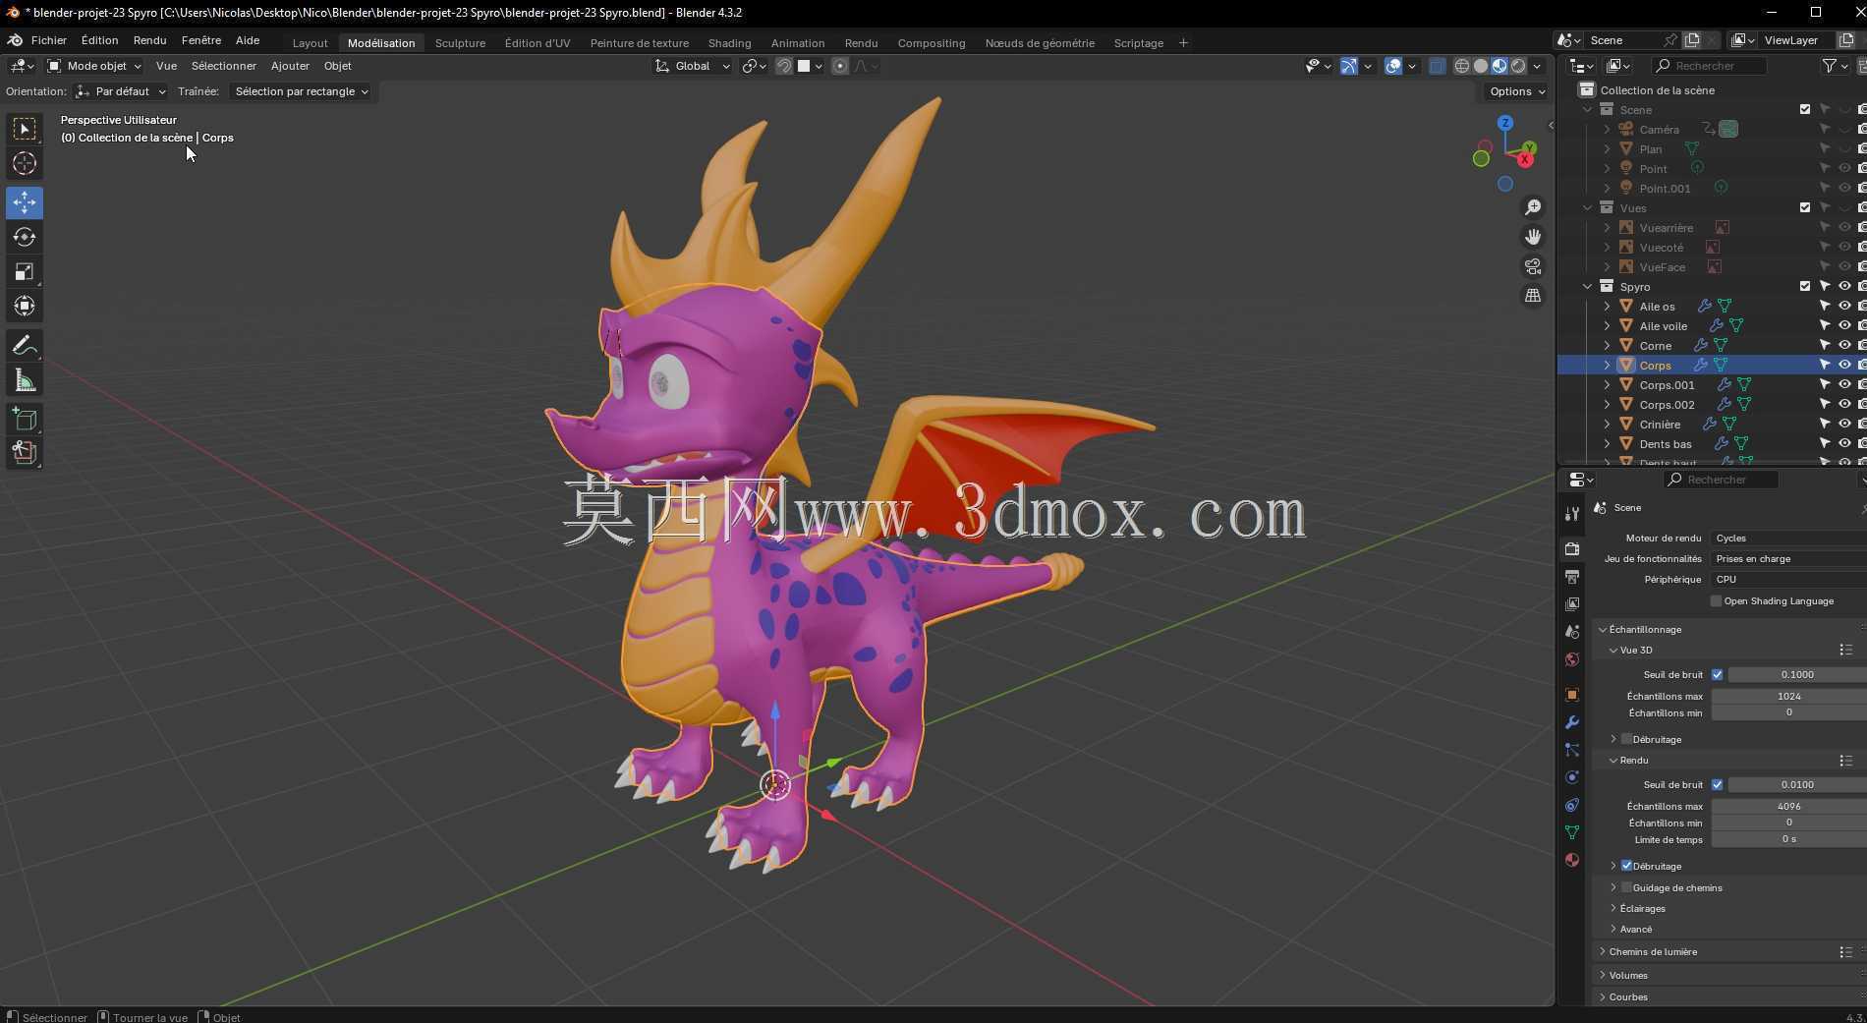The image size is (1867, 1023).
Task: Switch to the Shading workspace tab
Action: [x=729, y=42]
